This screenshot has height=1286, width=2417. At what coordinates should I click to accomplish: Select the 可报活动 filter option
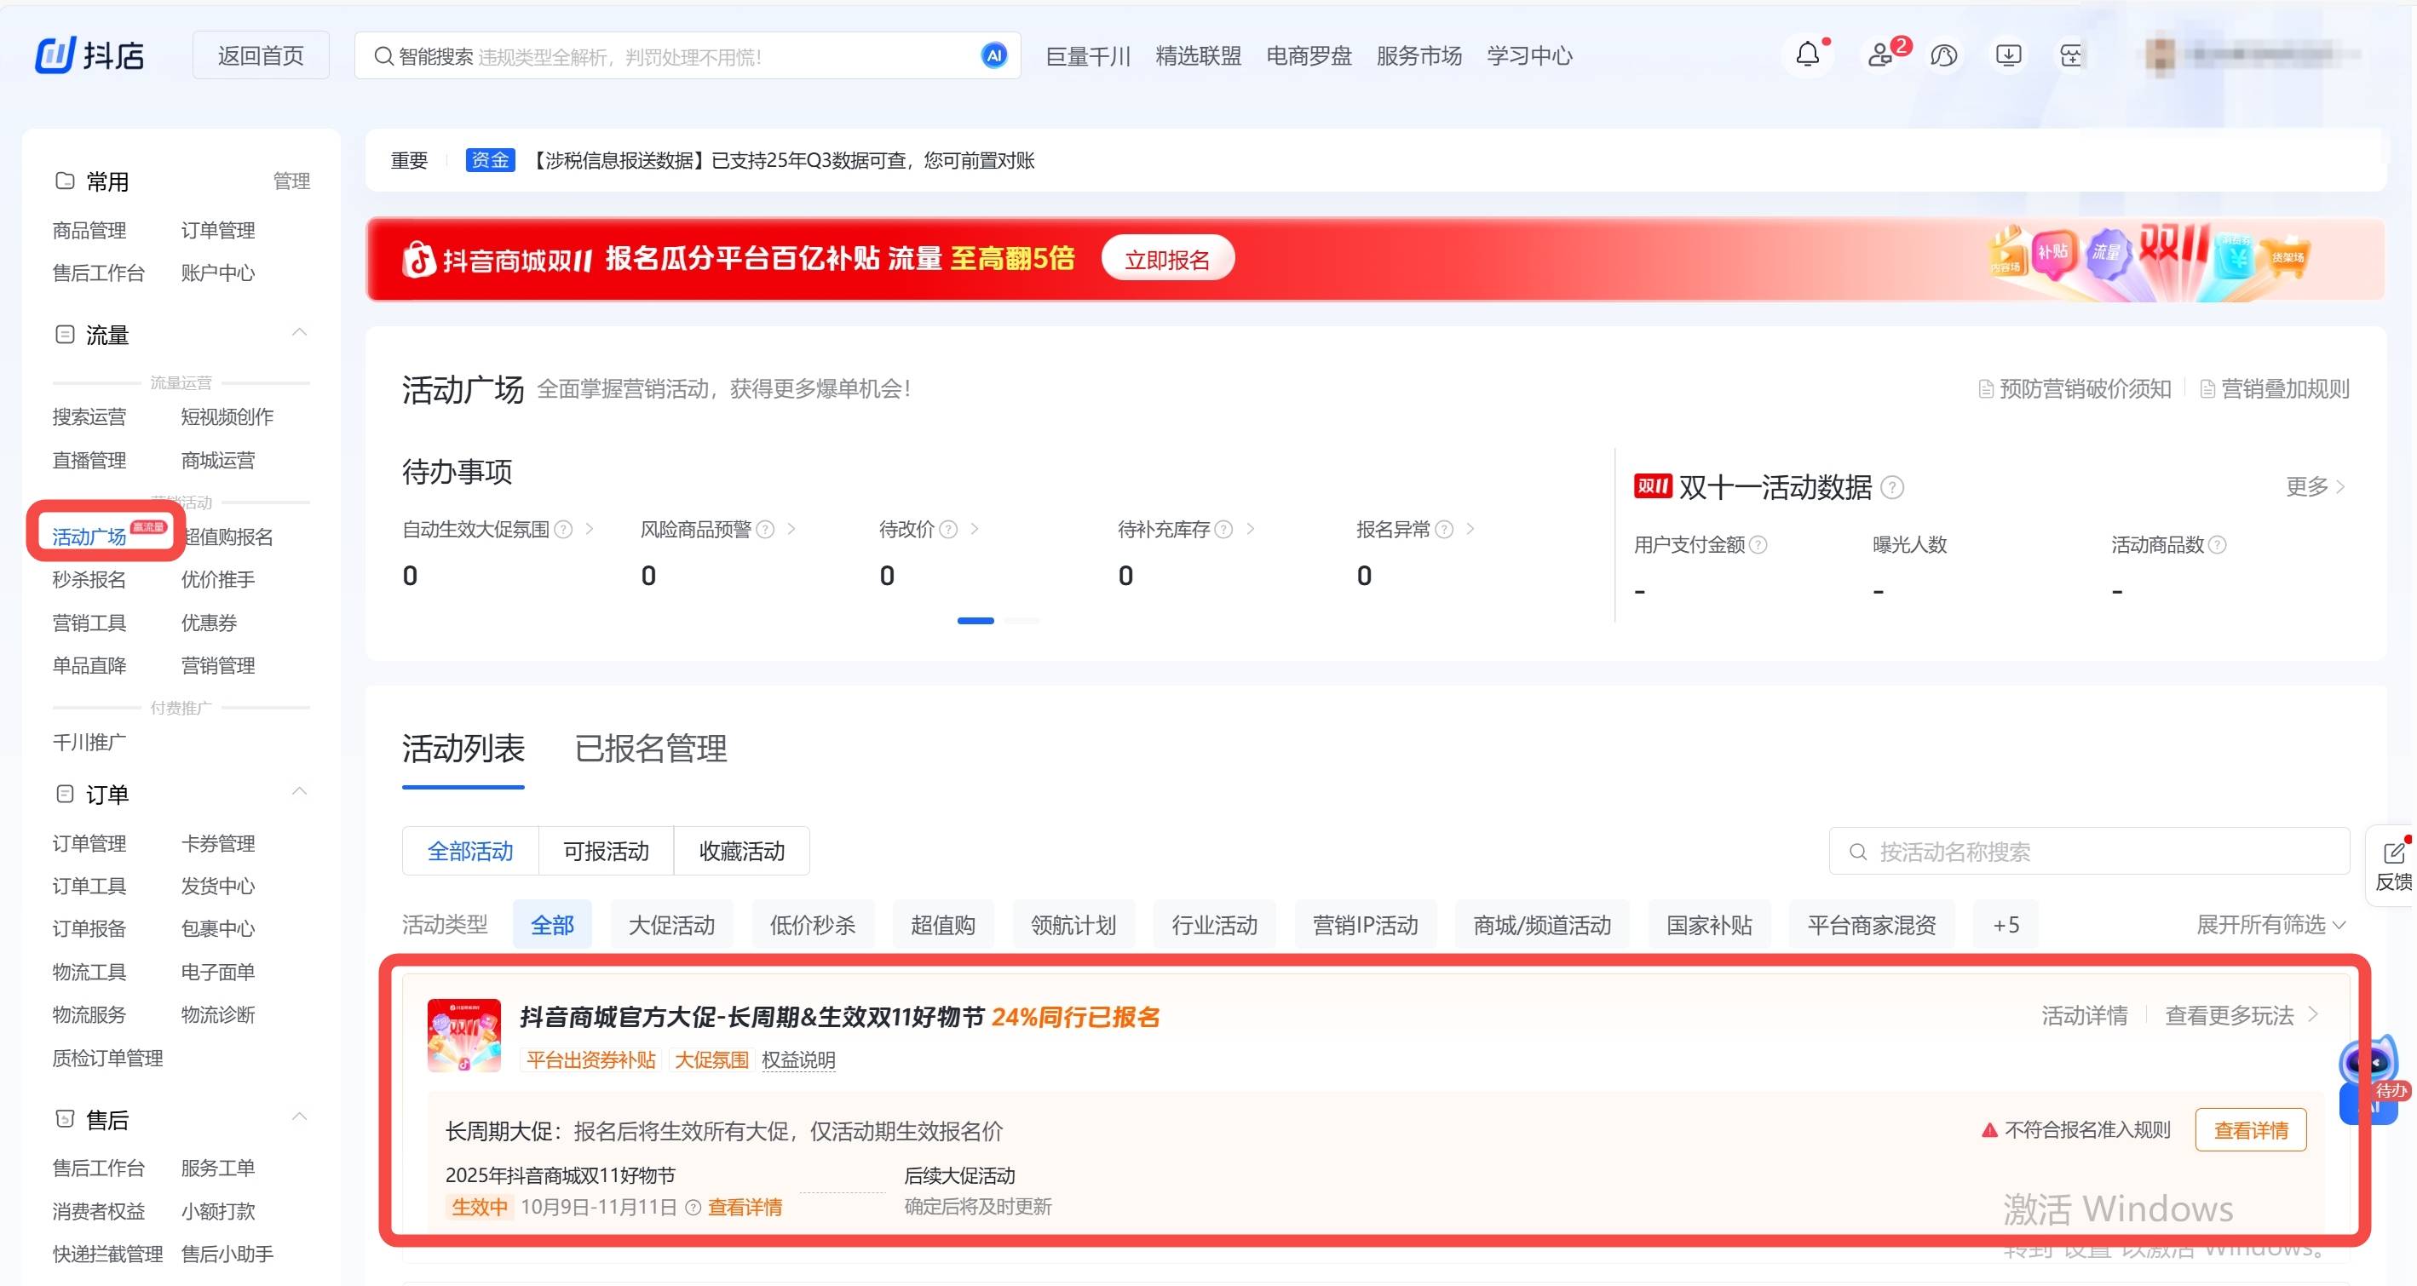coord(606,851)
